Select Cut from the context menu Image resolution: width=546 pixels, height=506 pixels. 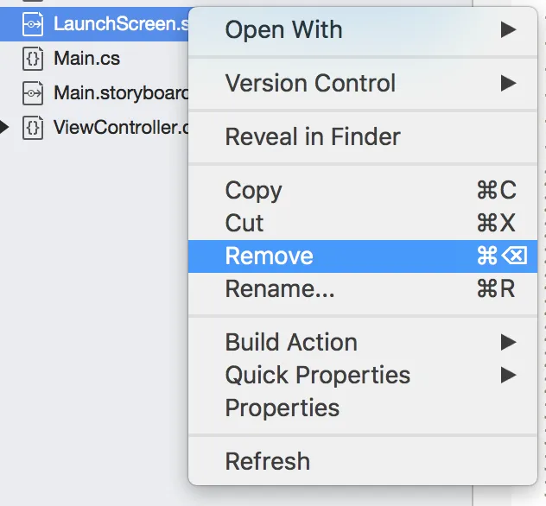click(x=244, y=223)
